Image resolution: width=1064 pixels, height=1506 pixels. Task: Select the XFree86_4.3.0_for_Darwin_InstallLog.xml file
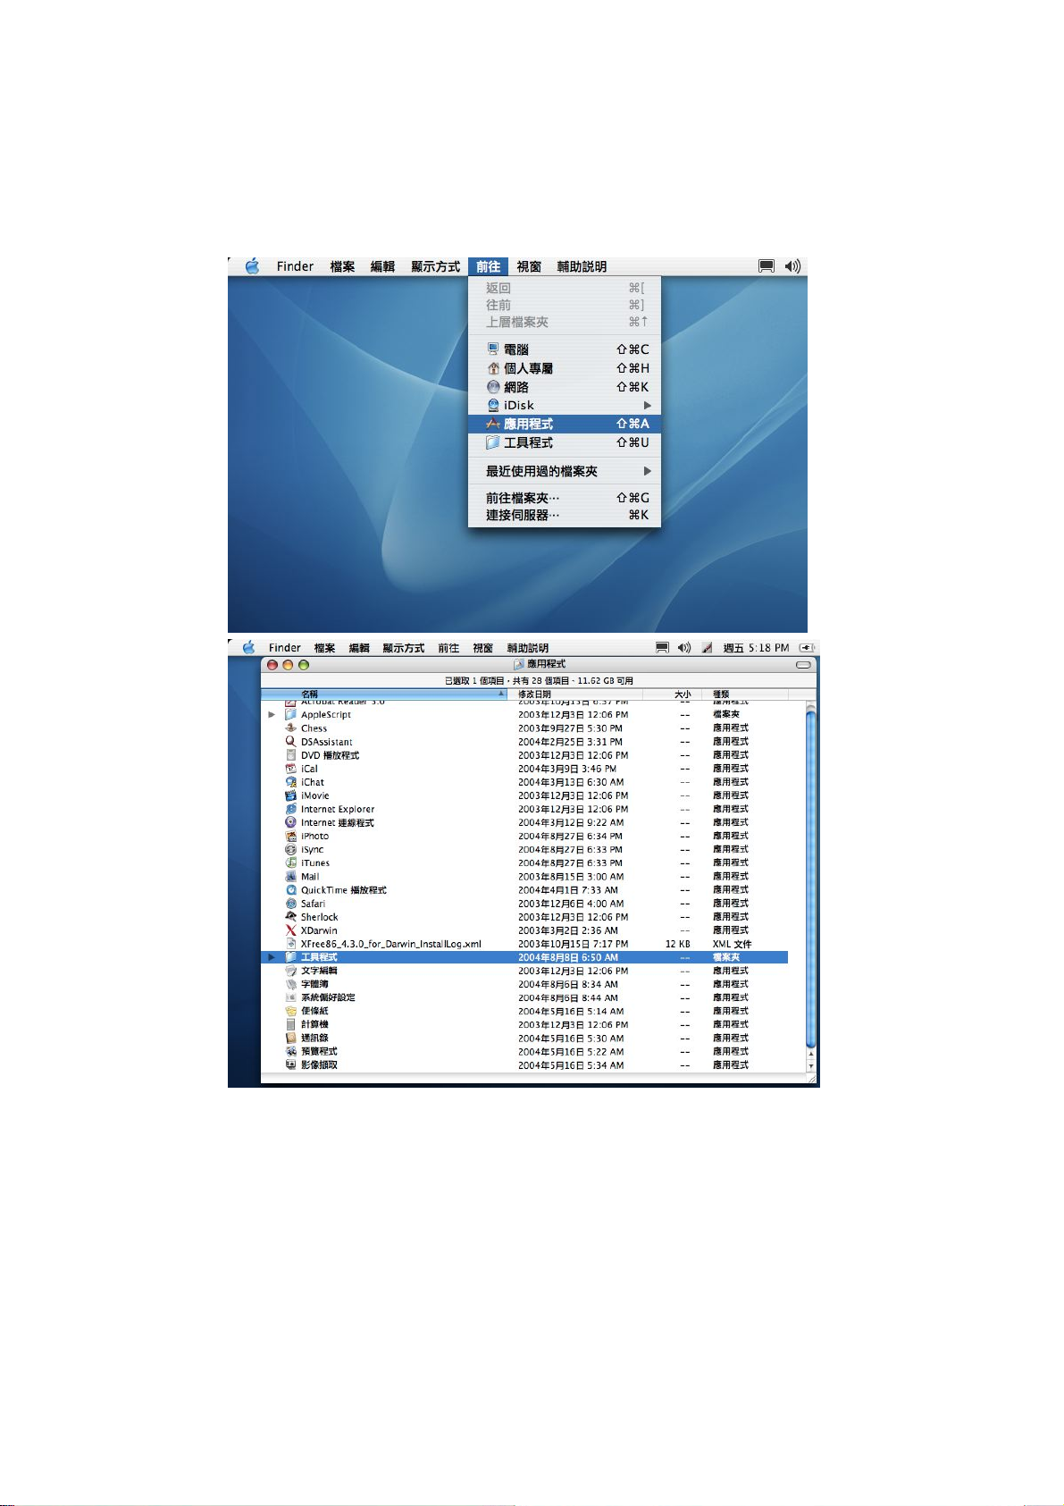tap(390, 944)
